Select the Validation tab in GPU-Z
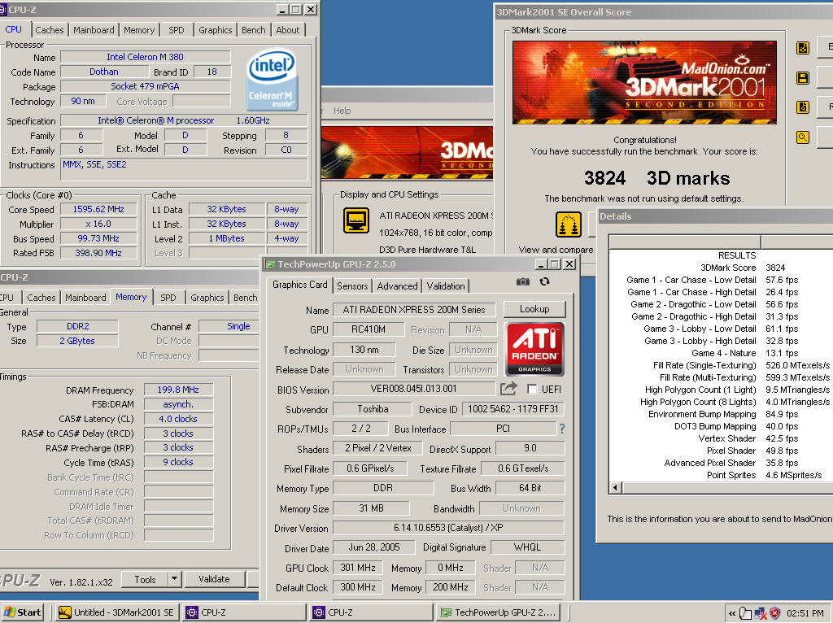This screenshot has height=623, width=833. tap(446, 285)
